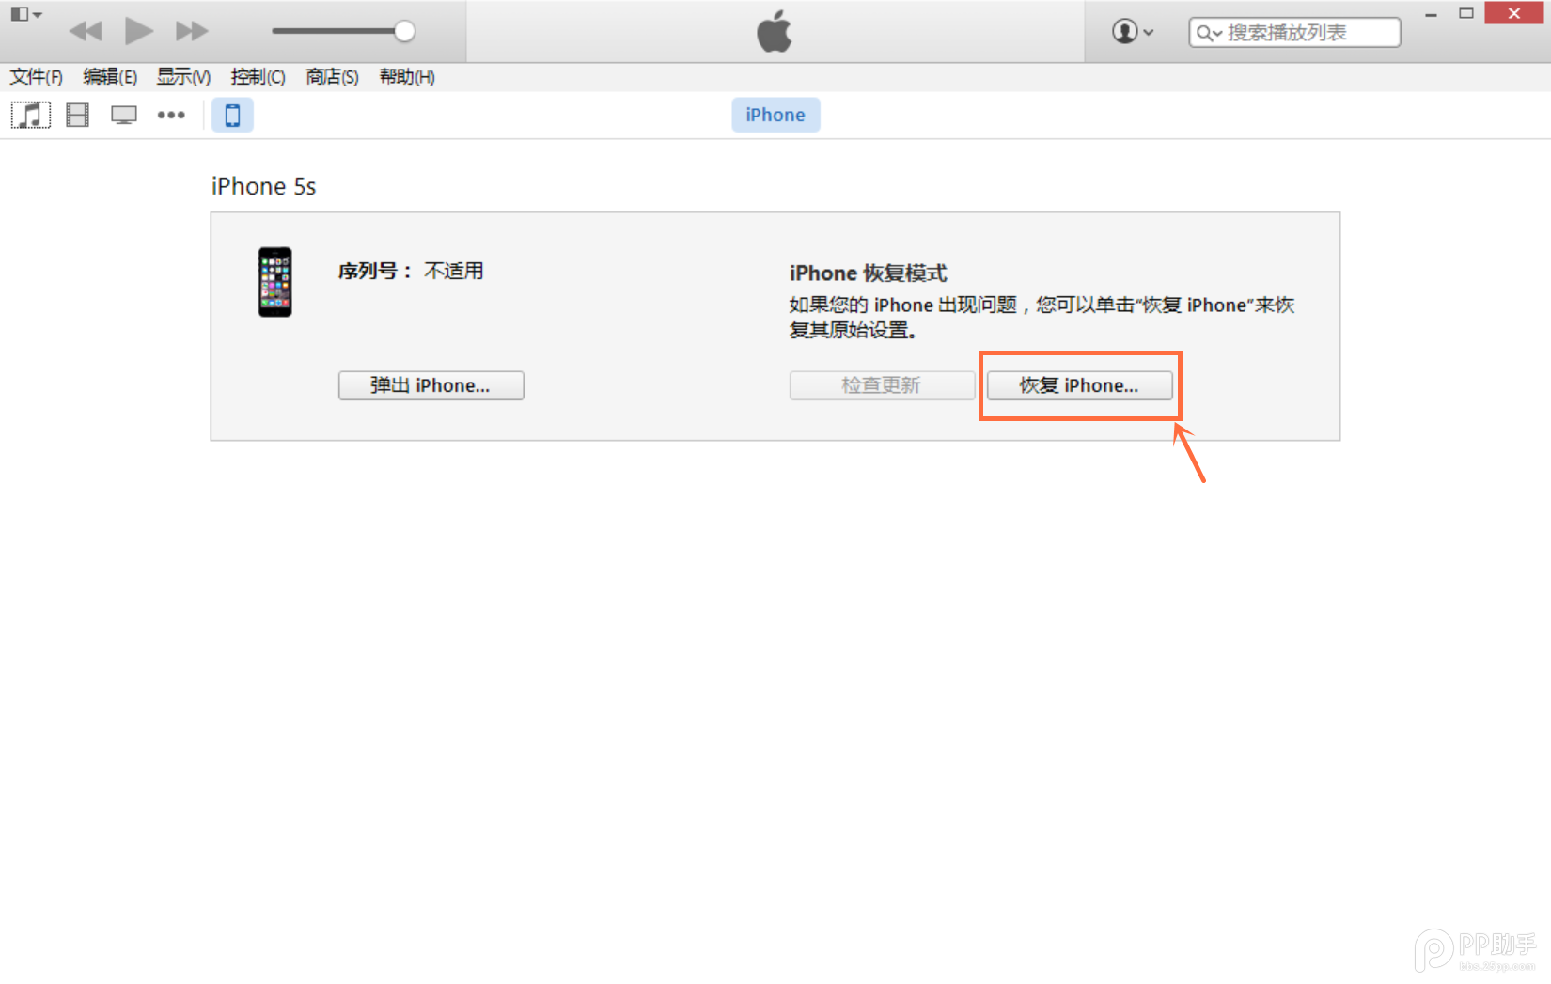The height and width of the screenshot is (984, 1551).
Task: Click the 恢复 iPhone button
Action: pos(1079,385)
